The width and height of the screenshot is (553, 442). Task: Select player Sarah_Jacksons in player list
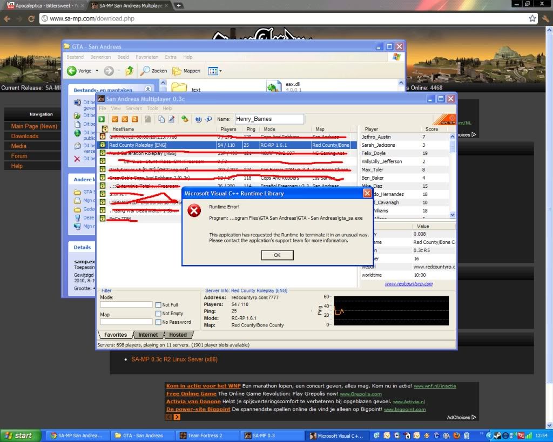tap(378, 145)
